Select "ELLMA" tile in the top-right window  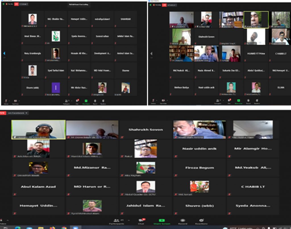coord(280,87)
